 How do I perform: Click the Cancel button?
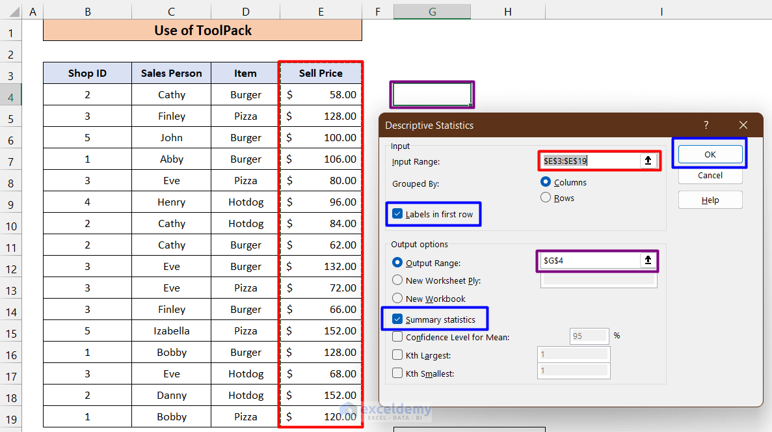tap(710, 175)
